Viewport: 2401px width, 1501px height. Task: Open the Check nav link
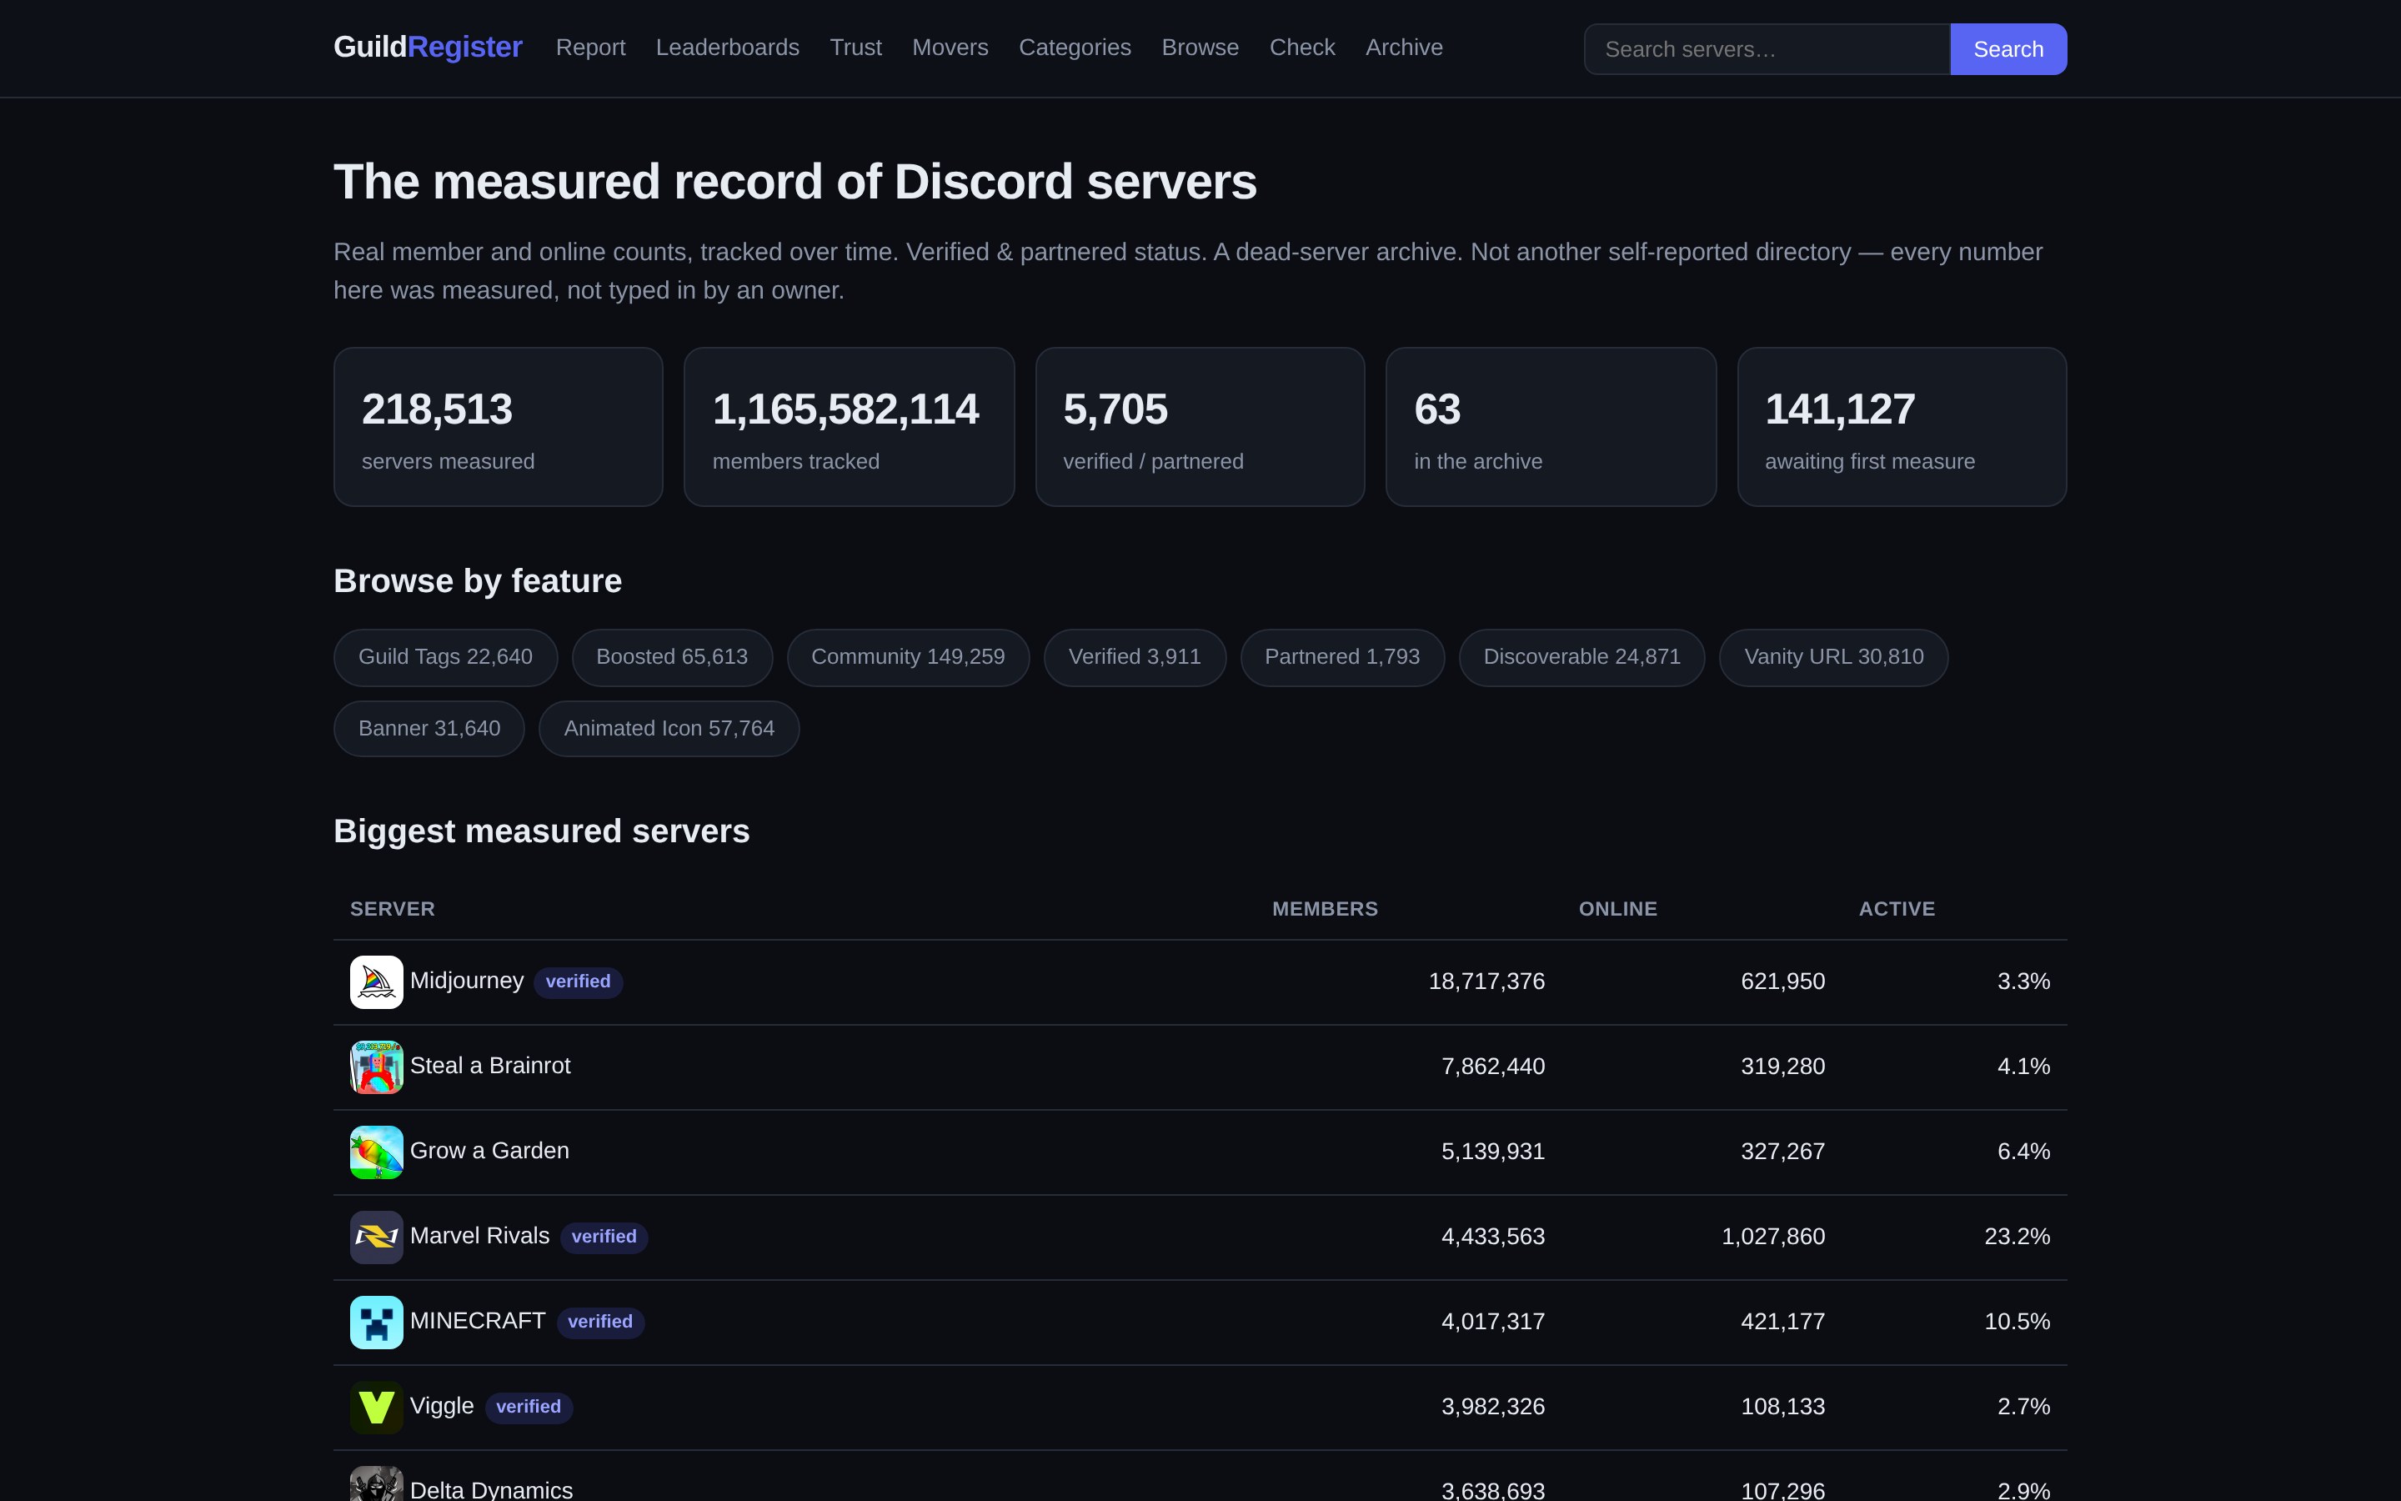1301,48
